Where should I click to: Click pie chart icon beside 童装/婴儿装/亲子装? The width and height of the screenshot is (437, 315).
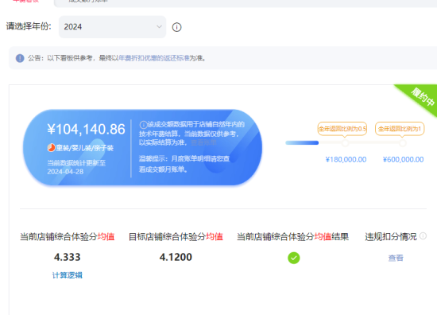[x=51, y=147]
